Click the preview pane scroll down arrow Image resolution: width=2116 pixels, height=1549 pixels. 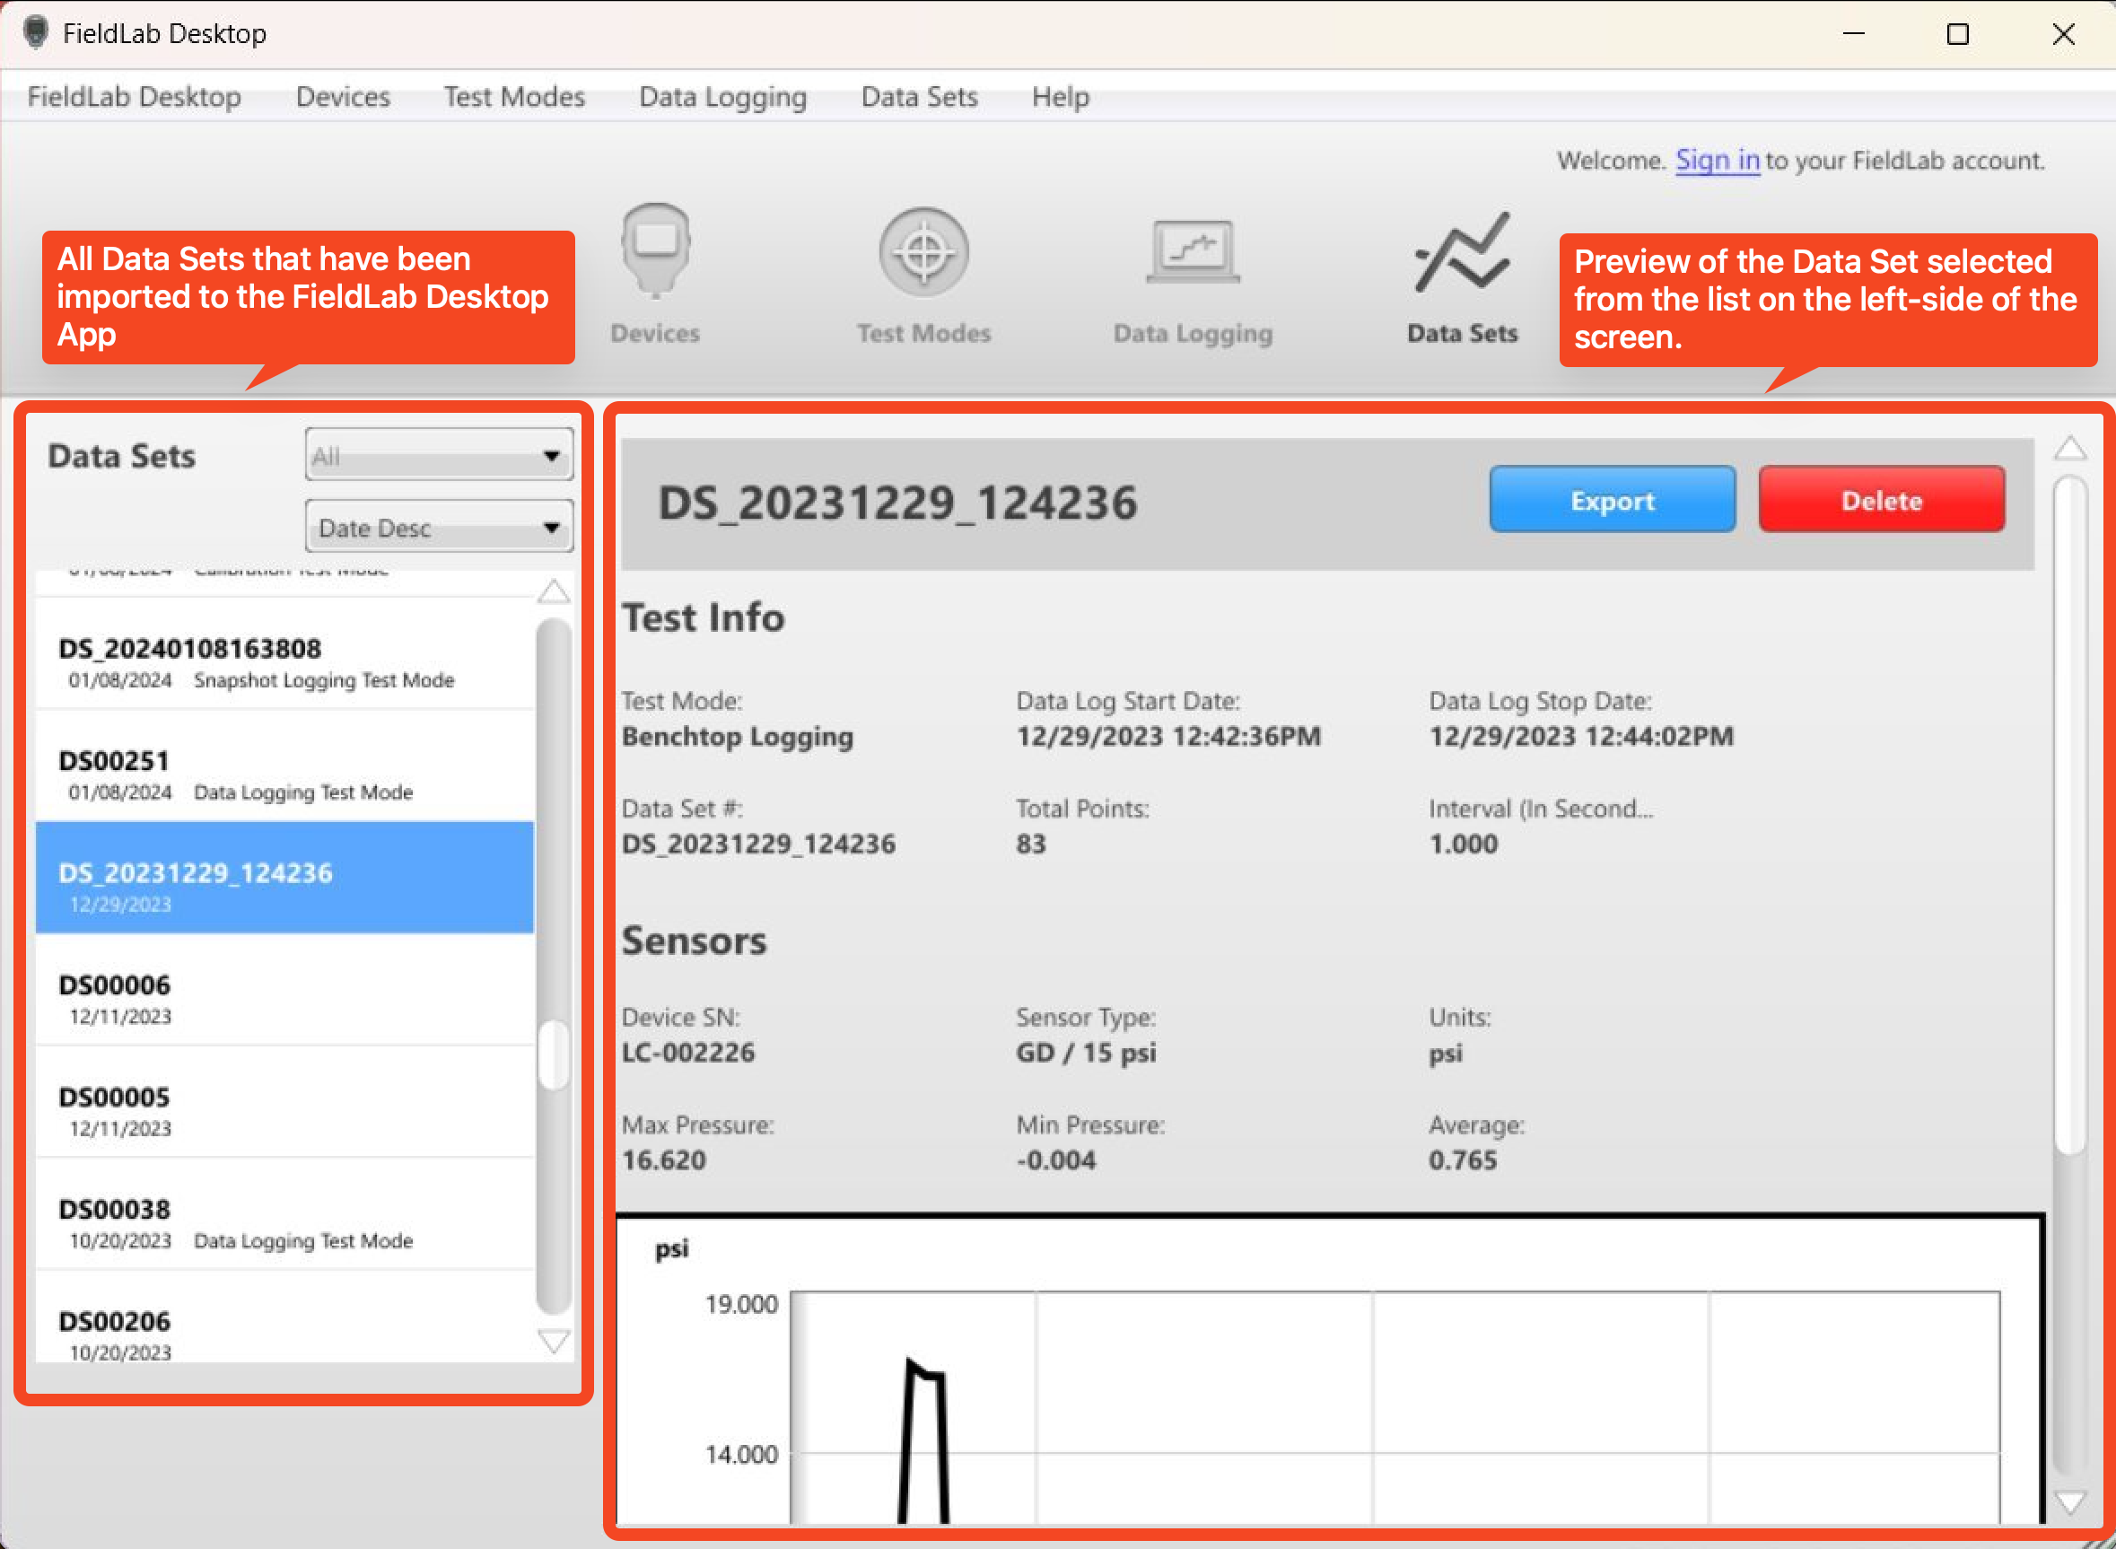[x=2070, y=1502]
